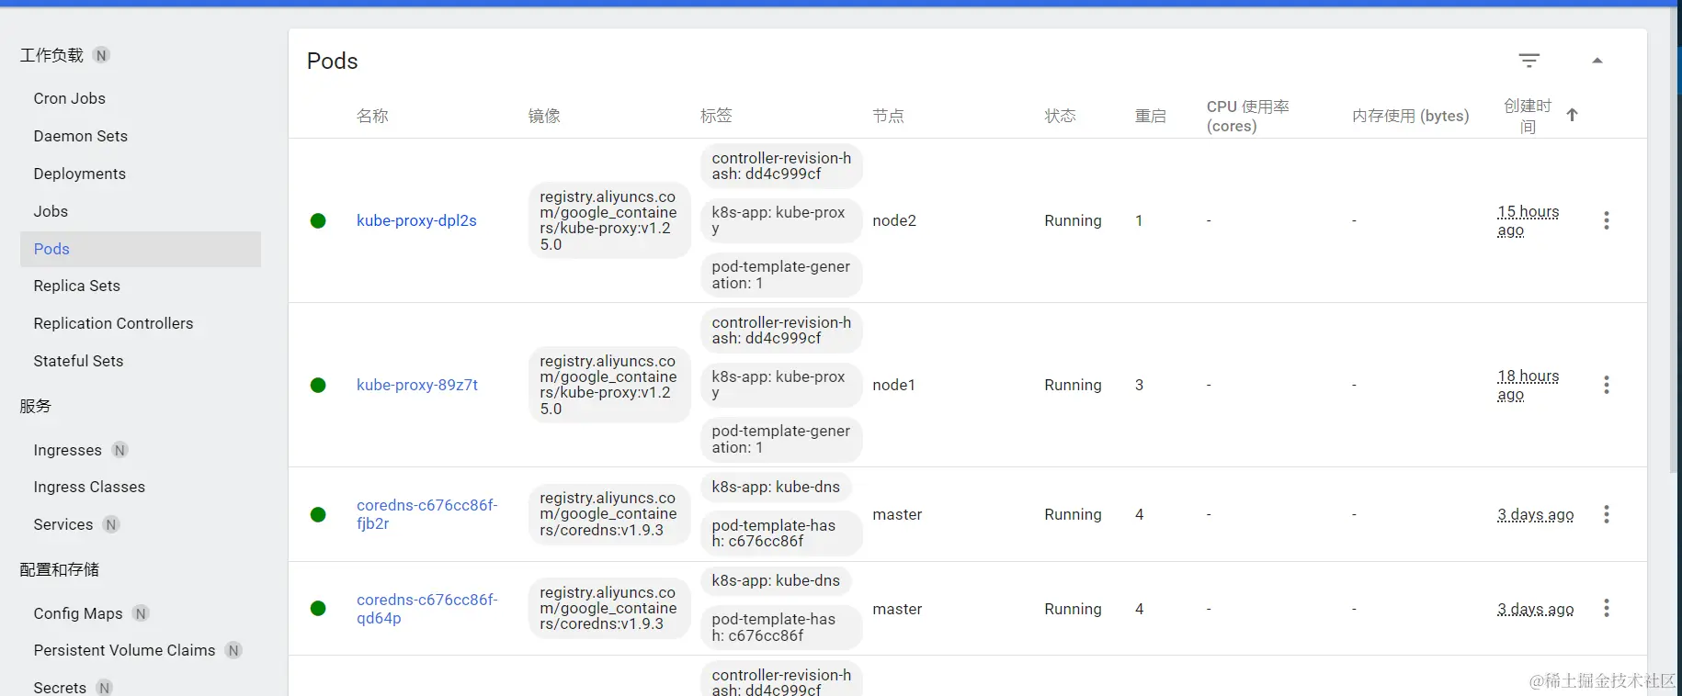Click coredns-c676cc86f-fjb2r k8s-app: kube-dns chip
Image resolution: width=1682 pixels, height=696 pixels.
coord(776,487)
